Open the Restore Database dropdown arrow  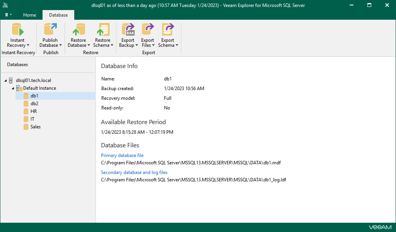(x=89, y=45)
